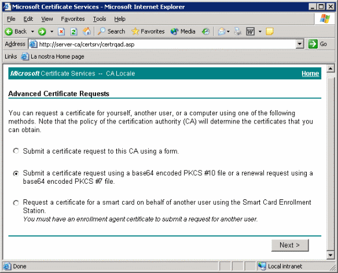Click the Done status page icon
This screenshot has width=338, height=273.
coord(7,266)
